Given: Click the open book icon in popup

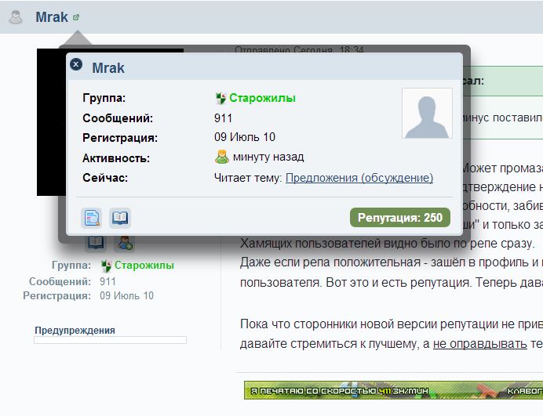Looking at the screenshot, I should pyautogui.click(x=120, y=218).
